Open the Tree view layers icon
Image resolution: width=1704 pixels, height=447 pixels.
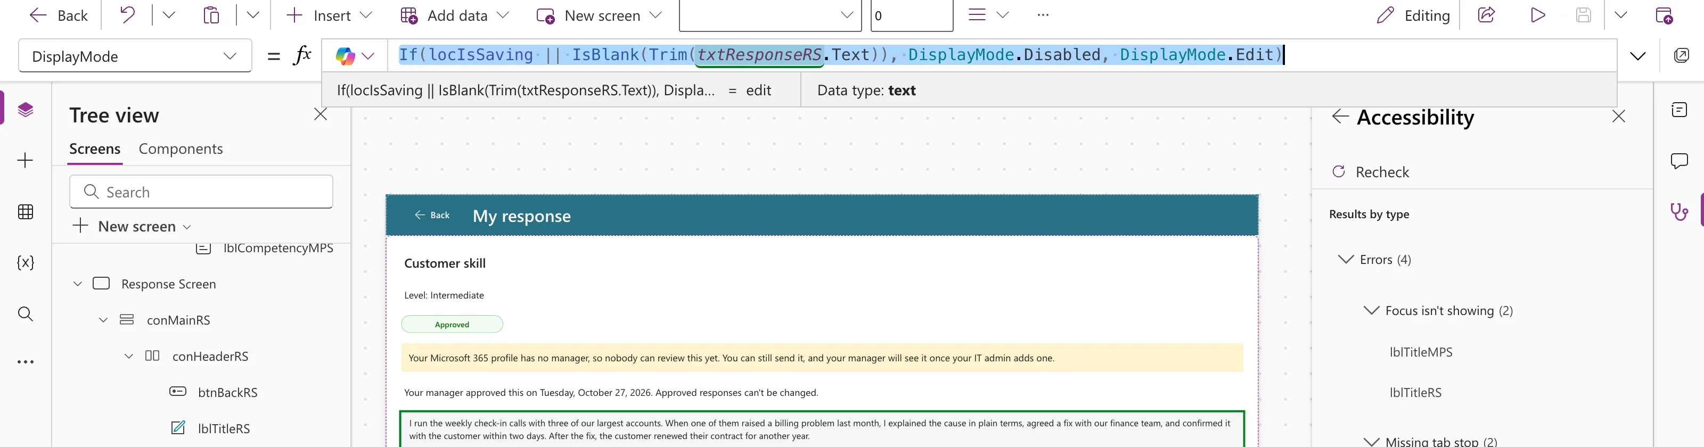pos(25,109)
